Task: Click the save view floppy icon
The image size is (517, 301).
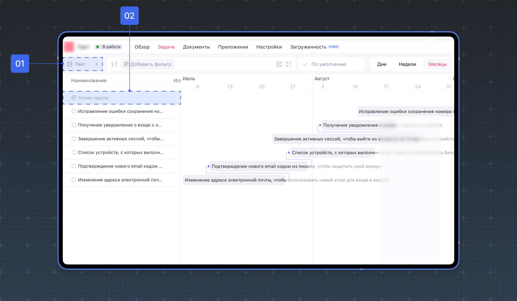Action: [279, 64]
